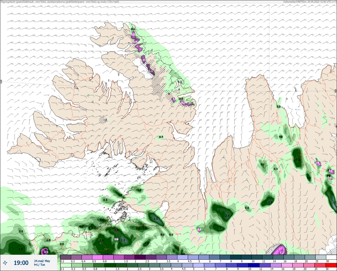Click the Veðurstofan pinwheel logo icon
This screenshot has width=337, height=271.
coord(5,263)
